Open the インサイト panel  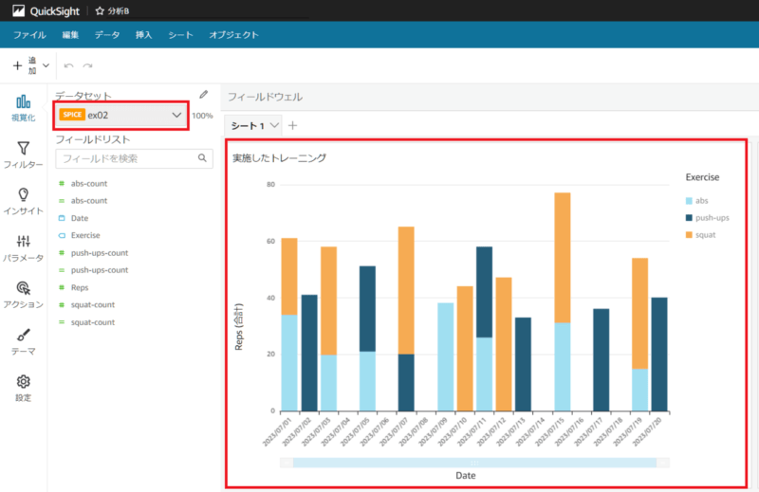(23, 201)
